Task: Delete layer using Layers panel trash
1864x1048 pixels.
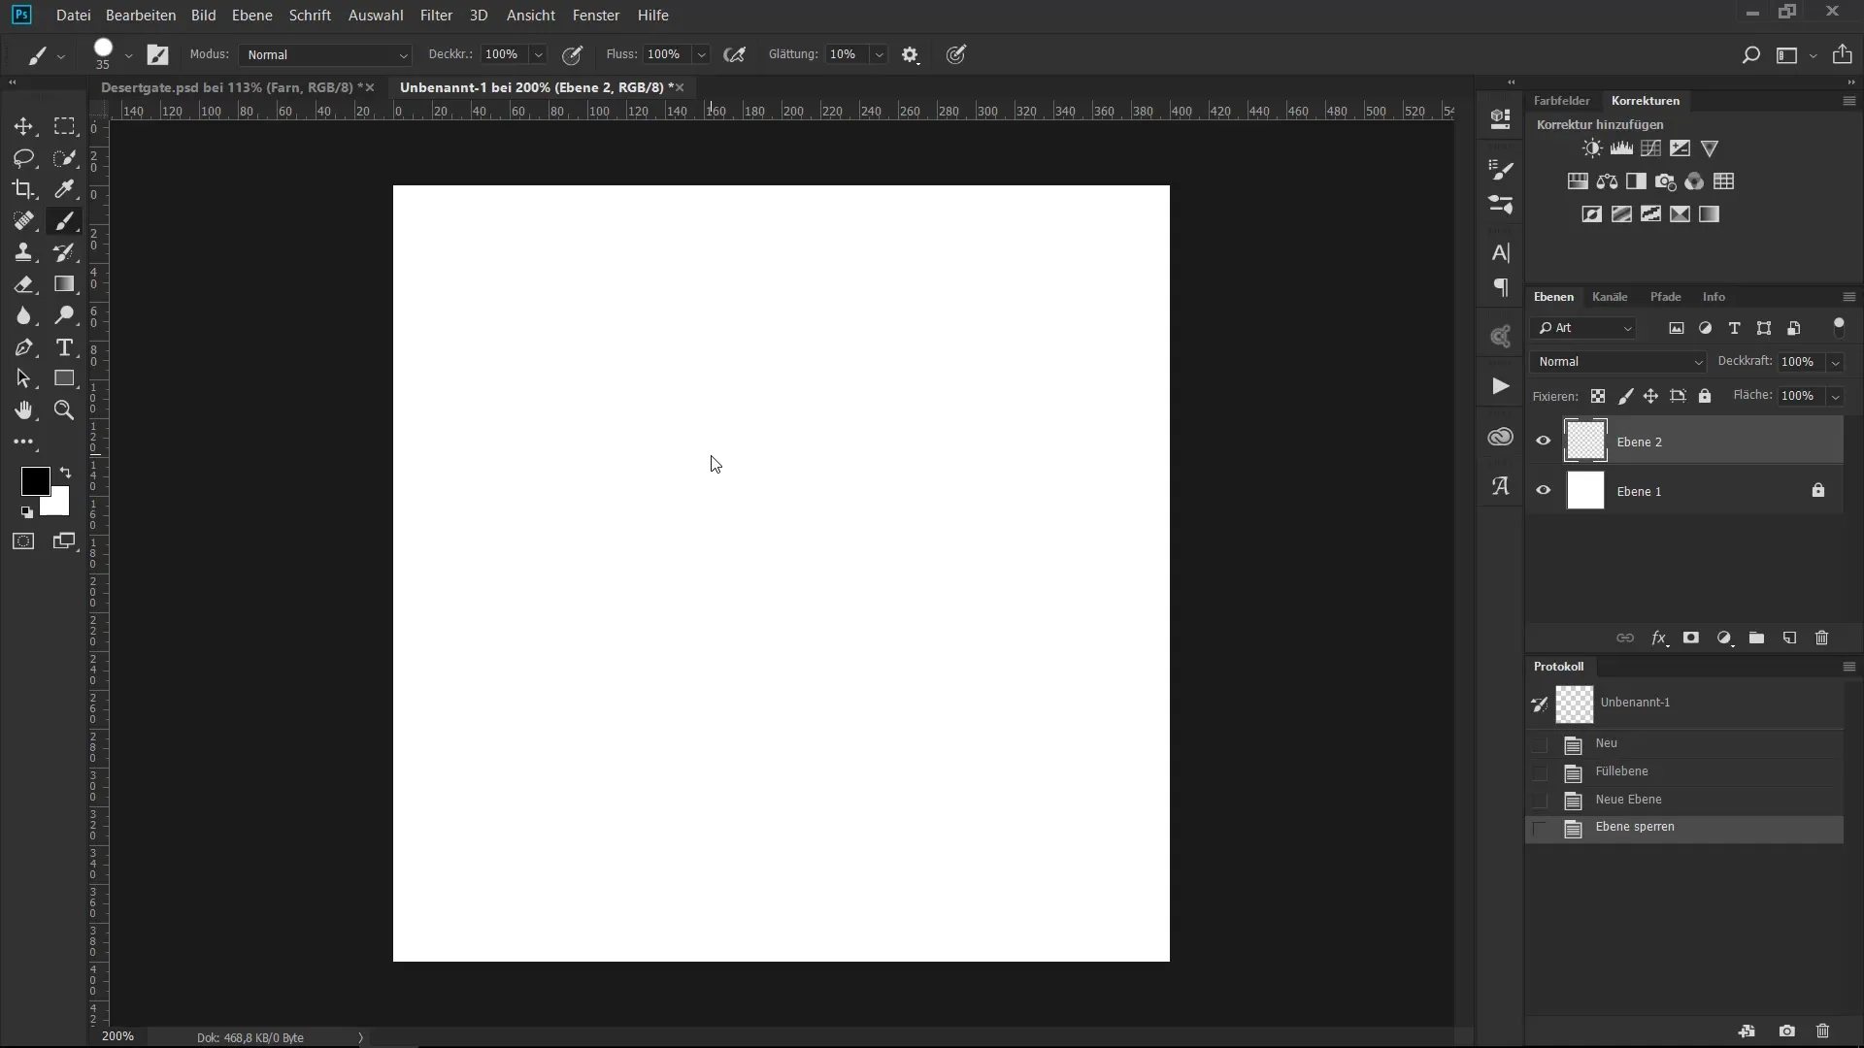Action: tap(1822, 639)
